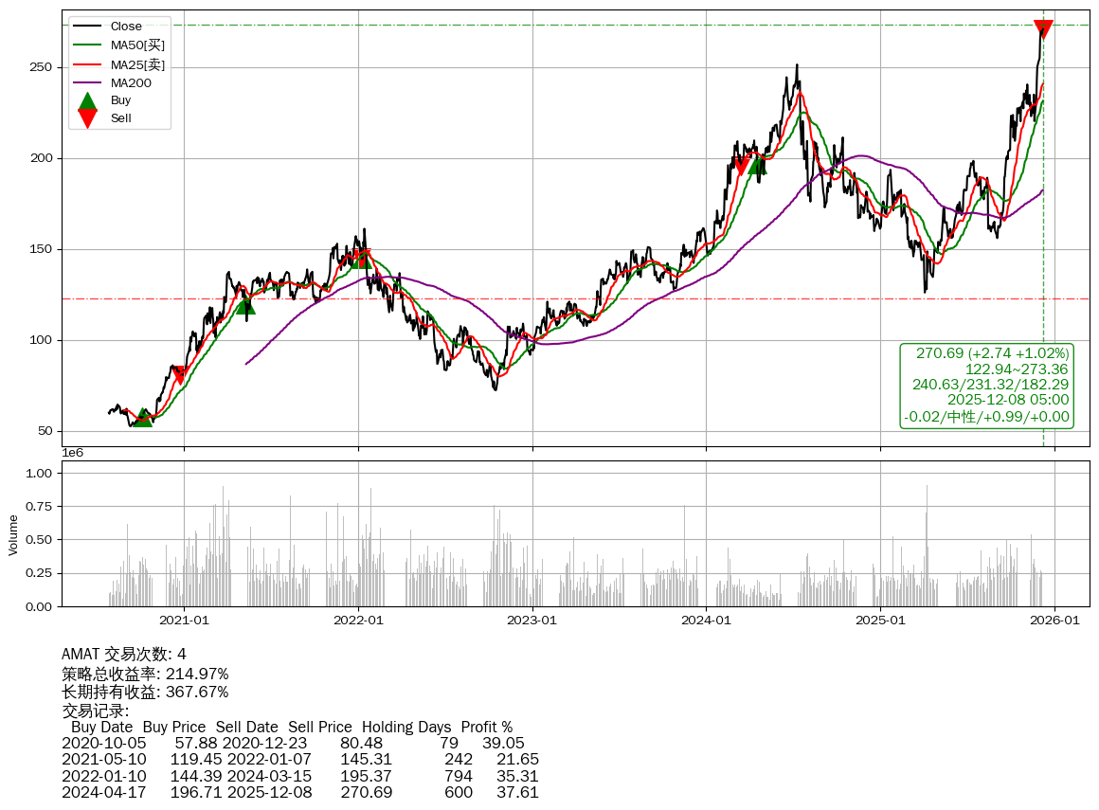
Task: Click the red Sell triangle in the legend
Action: 87,118
